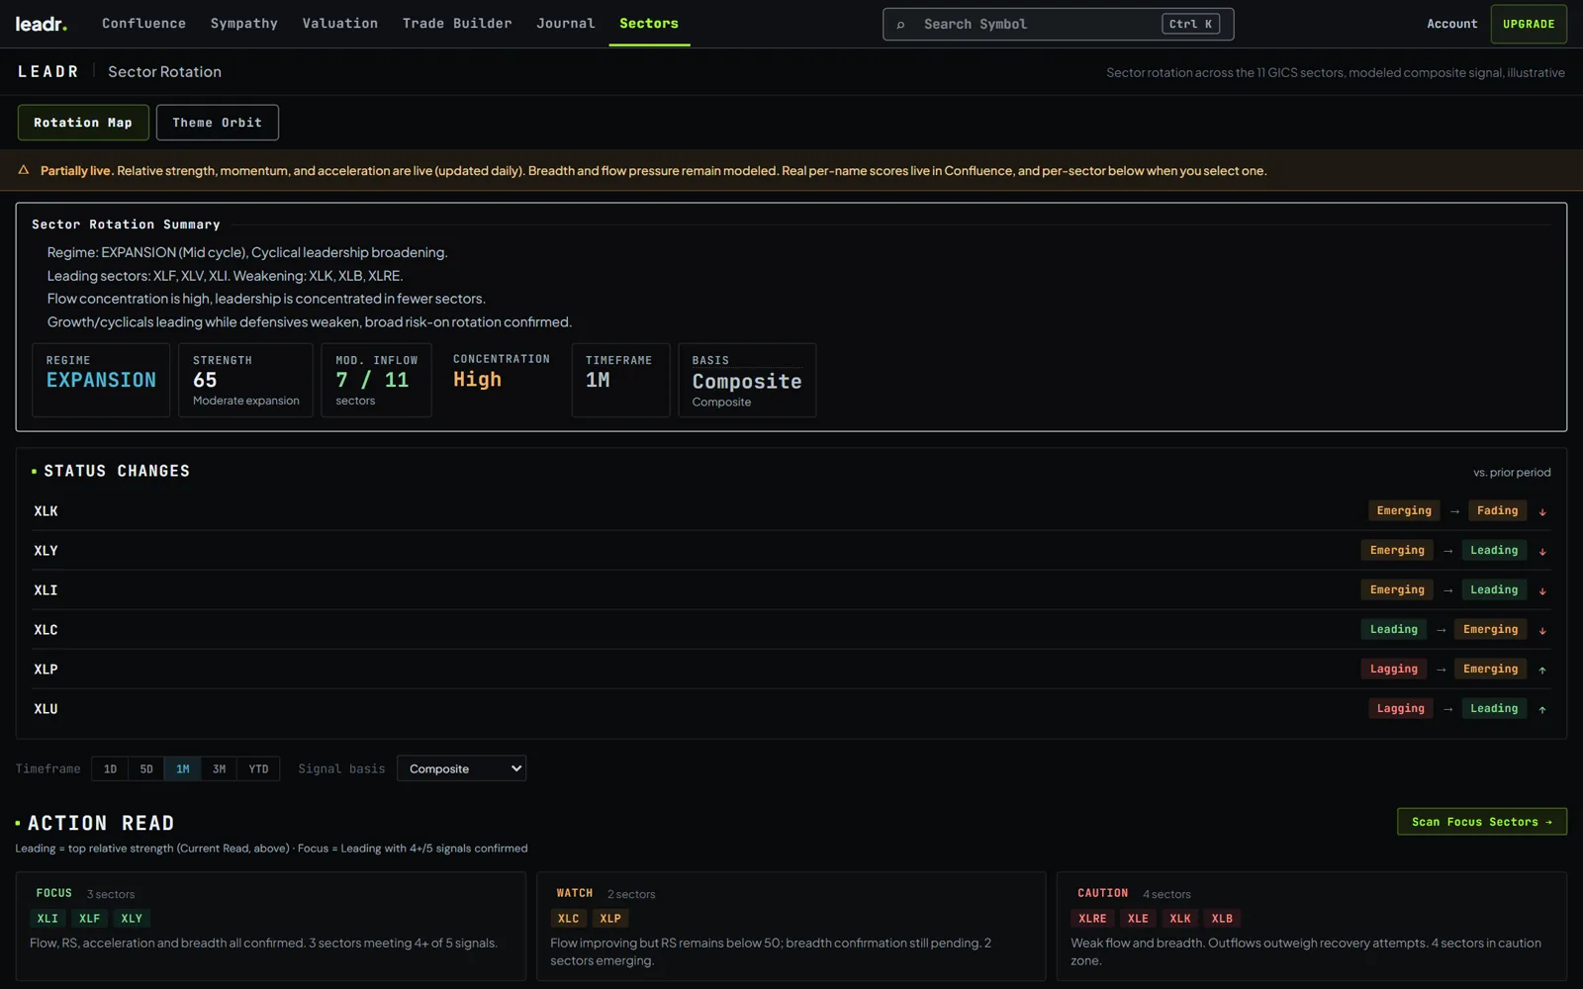Image resolution: width=1583 pixels, height=989 pixels.
Task: Click the down arrow in the XLI row
Action: point(1542,590)
